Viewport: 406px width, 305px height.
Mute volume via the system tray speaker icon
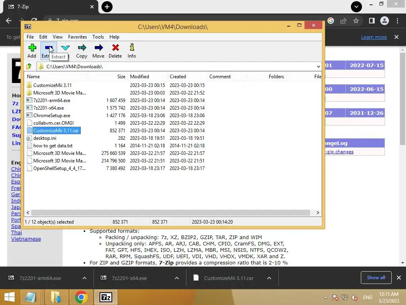[354, 297]
